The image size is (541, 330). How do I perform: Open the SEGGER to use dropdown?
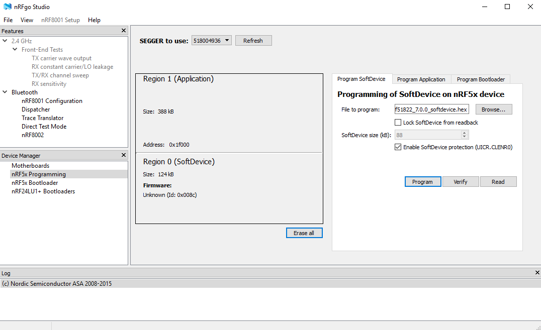[x=212, y=41]
